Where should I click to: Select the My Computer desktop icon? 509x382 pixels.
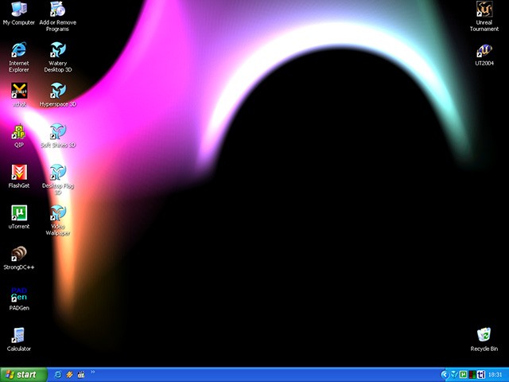(x=19, y=14)
